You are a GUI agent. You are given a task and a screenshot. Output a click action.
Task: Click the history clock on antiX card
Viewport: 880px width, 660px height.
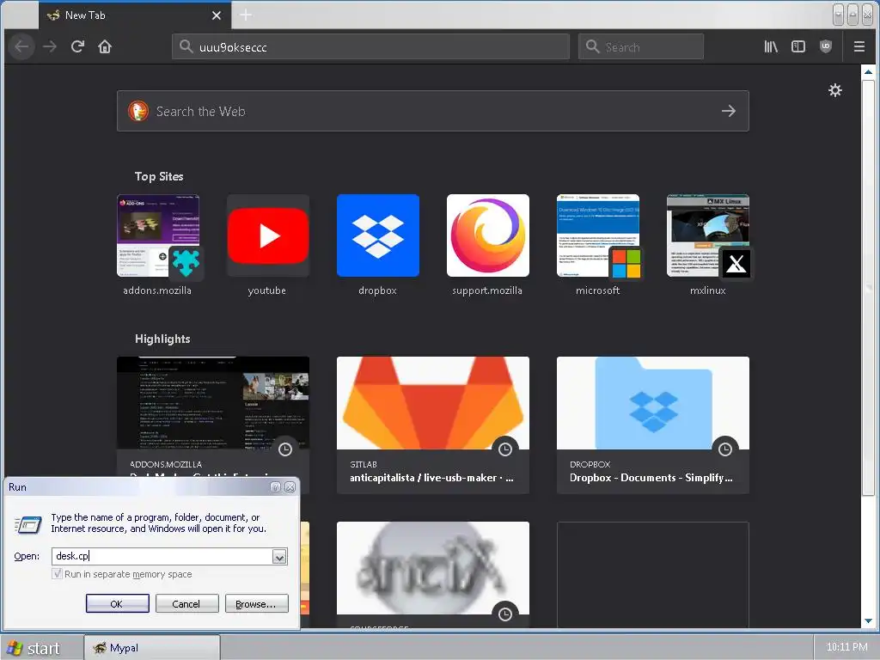(505, 614)
